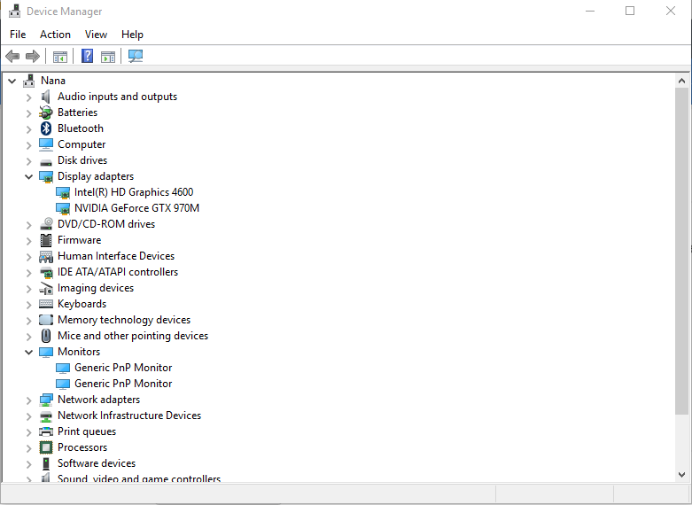The height and width of the screenshot is (505, 692).
Task: Click the Firmware chip icon
Action: click(x=46, y=240)
